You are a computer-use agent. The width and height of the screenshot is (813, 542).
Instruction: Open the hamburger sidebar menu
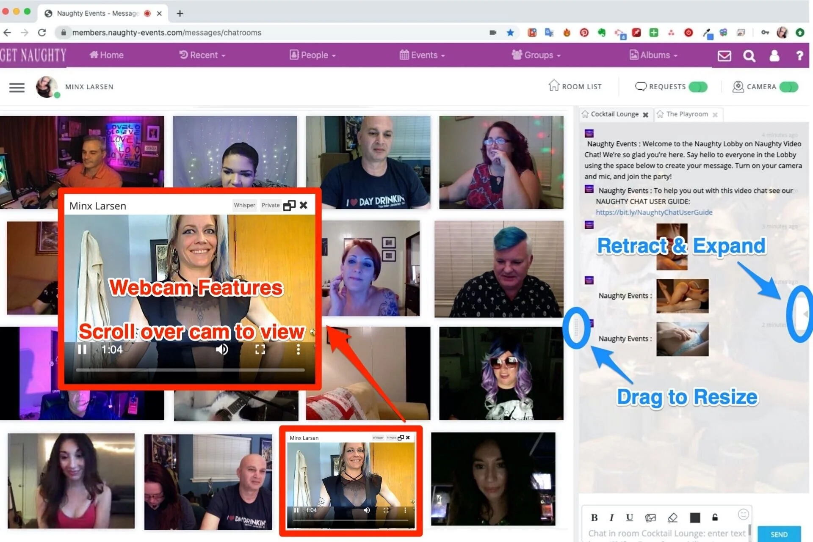coord(17,88)
